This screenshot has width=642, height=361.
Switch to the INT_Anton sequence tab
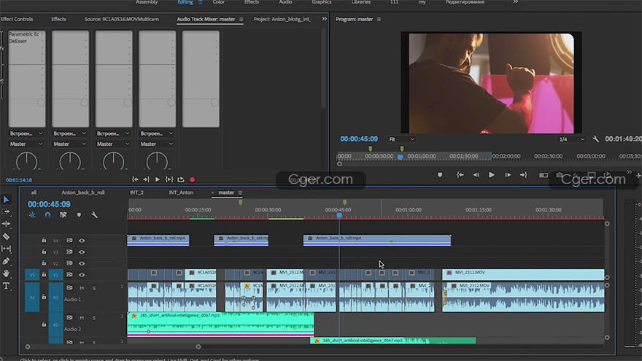[x=181, y=193]
